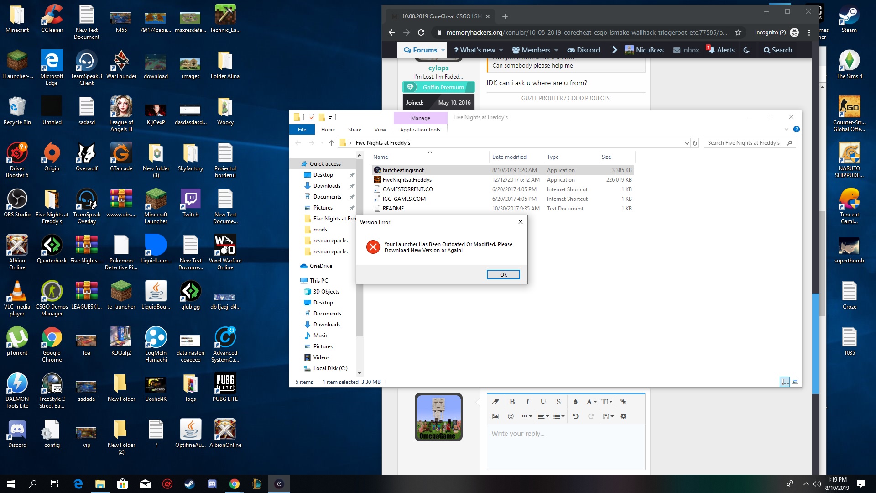Open the forum Search
Image resolution: width=876 pixels, height=493 pixels.
click(x=778, y=50)
